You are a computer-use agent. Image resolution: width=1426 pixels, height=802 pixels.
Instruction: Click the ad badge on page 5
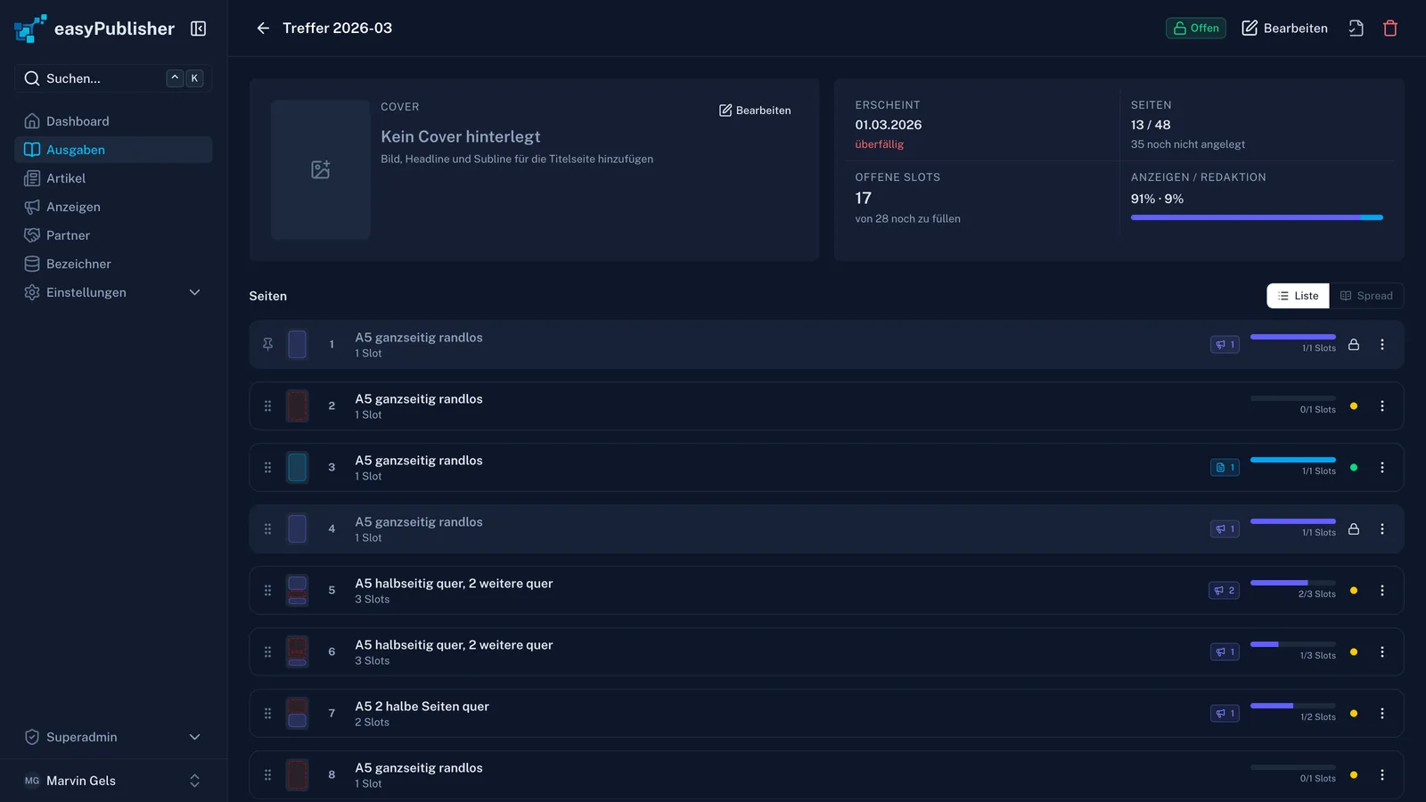1224,590
